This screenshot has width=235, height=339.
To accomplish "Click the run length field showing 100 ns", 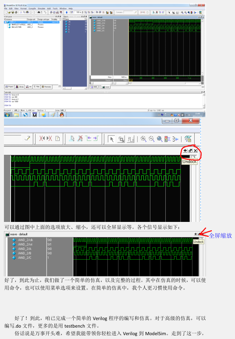I will (78, 12).
